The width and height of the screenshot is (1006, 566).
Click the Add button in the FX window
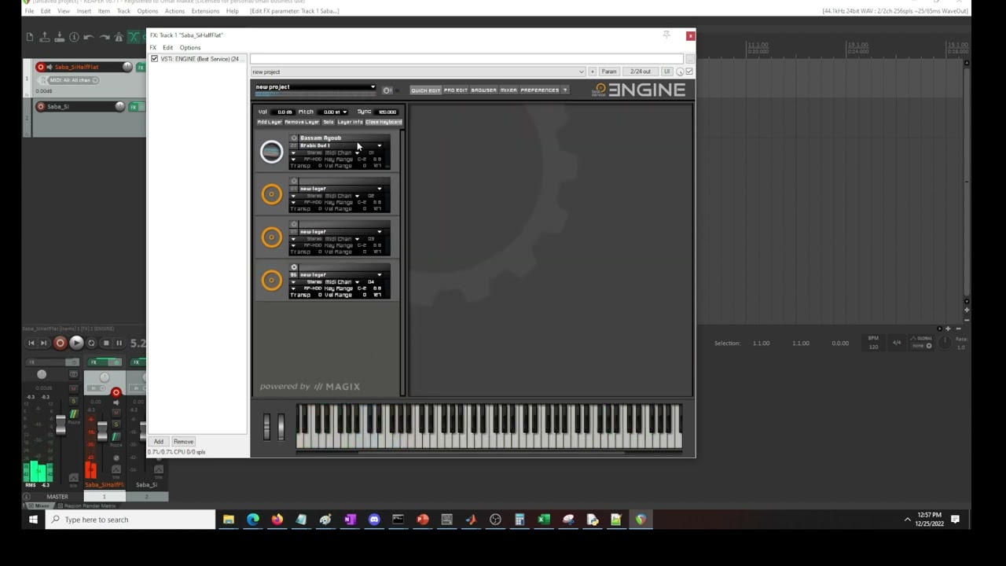159,442
